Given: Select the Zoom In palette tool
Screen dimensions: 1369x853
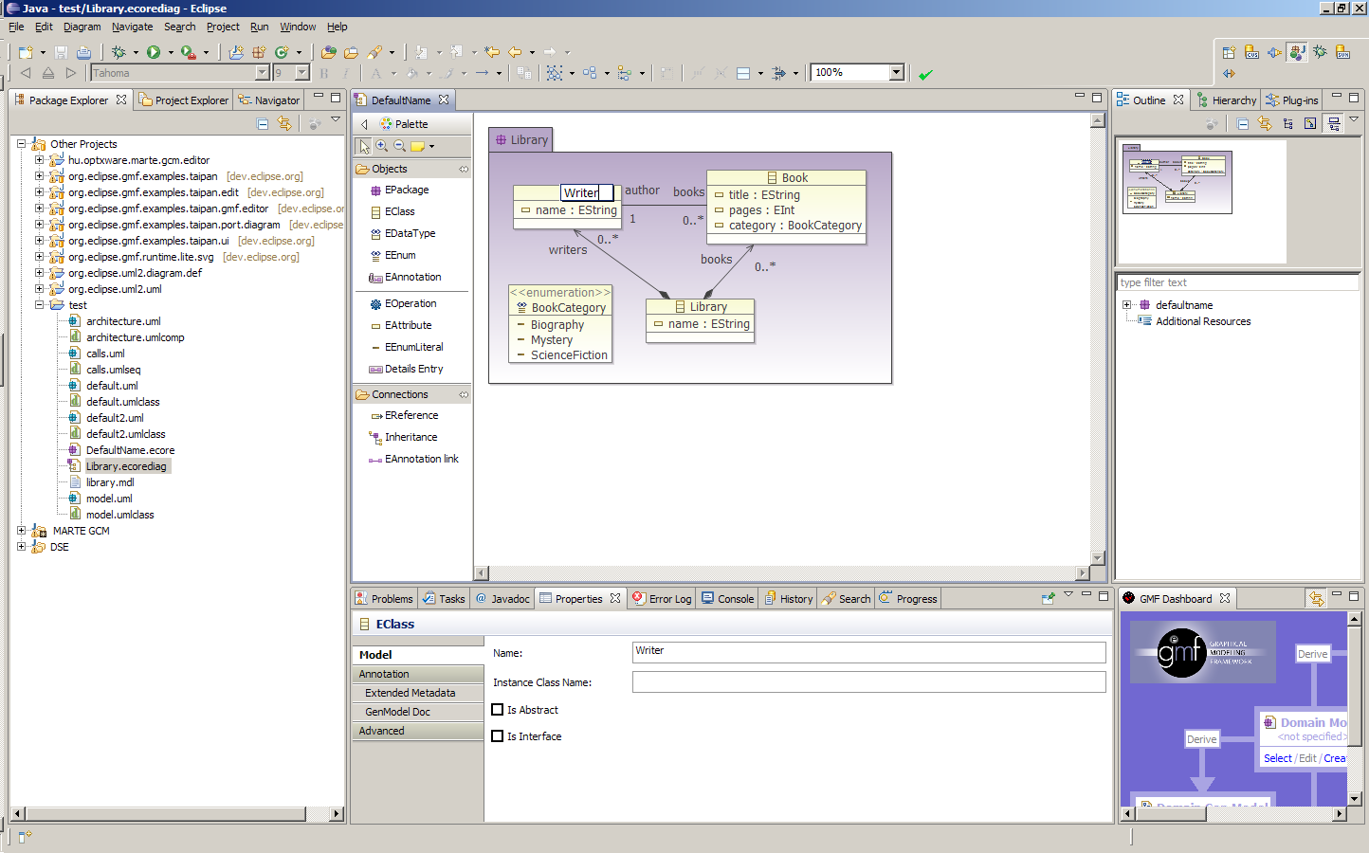Looking at the screenshot, I should 382,146.
